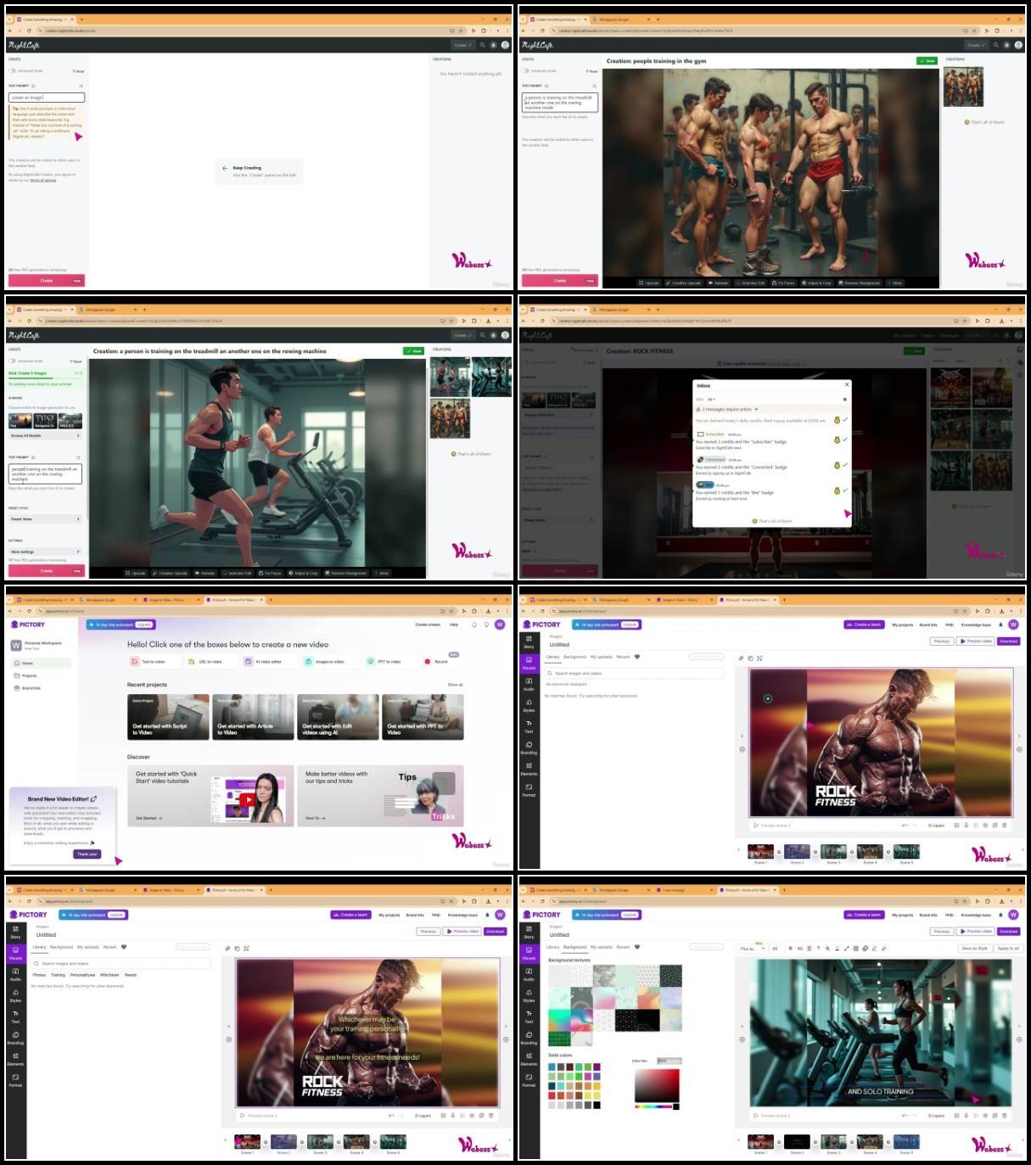The width and height of the screenshot is (1031, 1165).
Task: Open the Show: All filter in the Inbox dialog
Action: pos(711,400)
